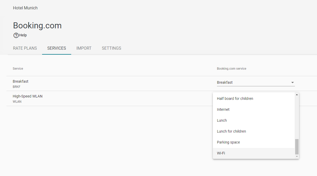Select the Parking space option

(x=254, y=142)
